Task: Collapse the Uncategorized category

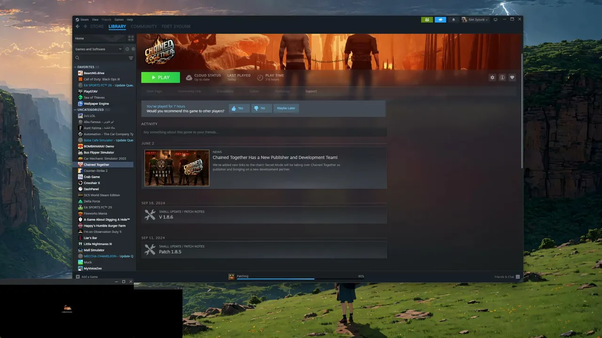Action: [x=76, y=110]
